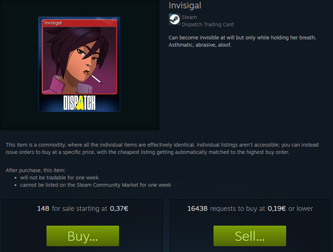Click the 'cannot be listed' market restriction bullet
This screenshot has width=333, height=252.
click(96, 185)
